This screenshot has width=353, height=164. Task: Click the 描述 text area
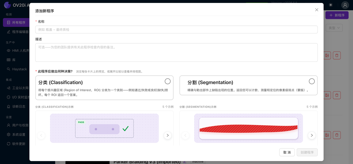coord(176,52)
